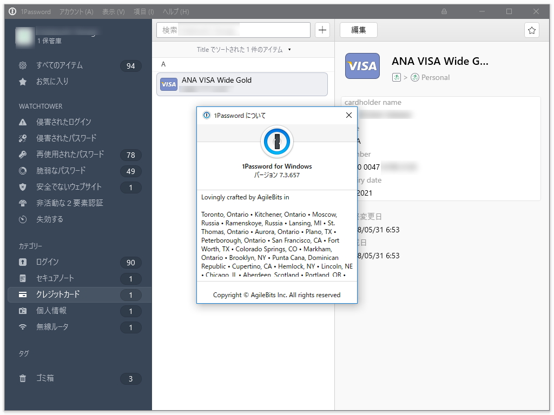Click the 侵害されたログイン warning icon
Screen dimensions: 554x415
pyautogui.click(x=23, y=122)
